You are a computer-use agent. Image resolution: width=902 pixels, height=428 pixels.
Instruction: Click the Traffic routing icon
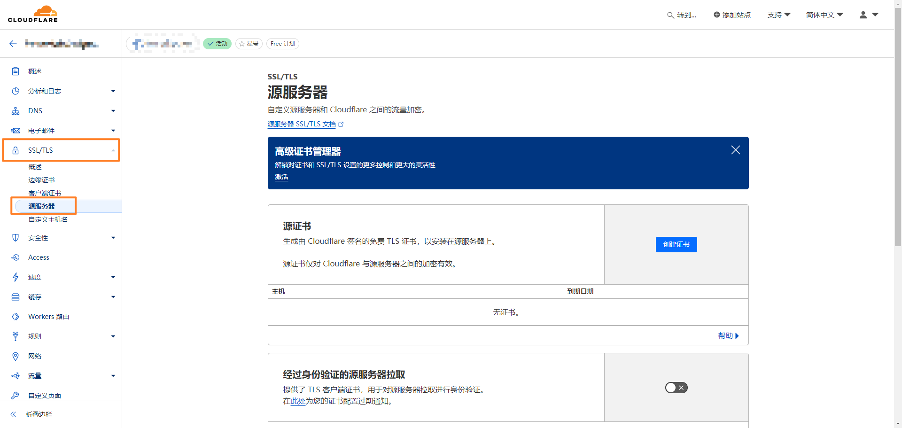coord(16,376)
